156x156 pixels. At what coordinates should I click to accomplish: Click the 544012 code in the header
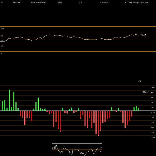[x=105, y=2]
